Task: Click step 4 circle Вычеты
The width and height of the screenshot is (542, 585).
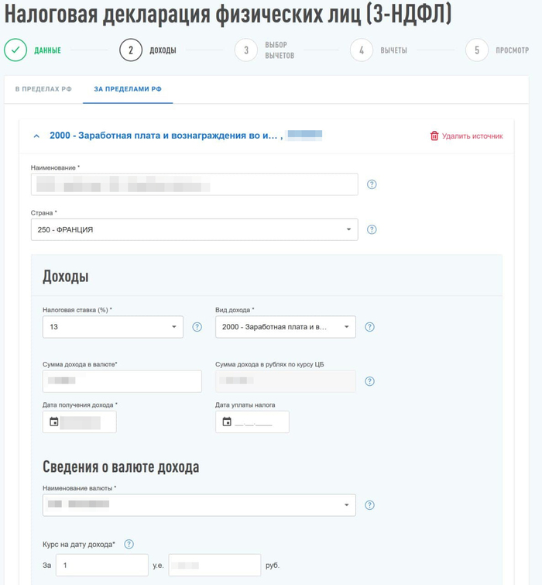Action: pyautogui.click(x=362, y=50)
